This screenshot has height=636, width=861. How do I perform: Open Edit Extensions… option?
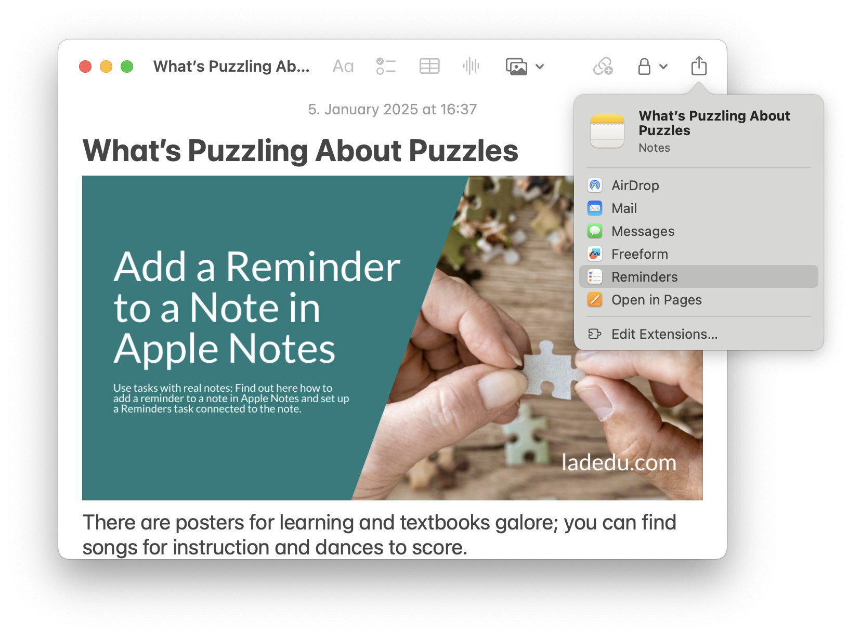tap(699, 334)
